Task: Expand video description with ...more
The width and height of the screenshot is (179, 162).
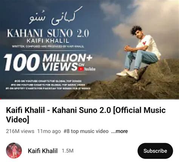Action: [119, 131]
